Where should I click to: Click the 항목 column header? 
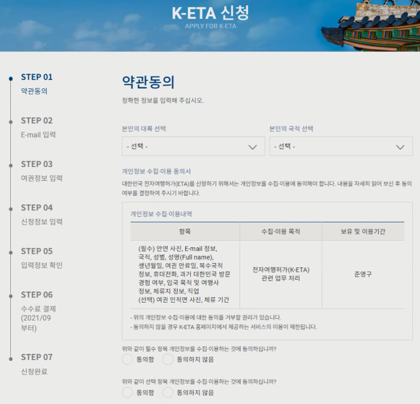click(x=185, y=231)
